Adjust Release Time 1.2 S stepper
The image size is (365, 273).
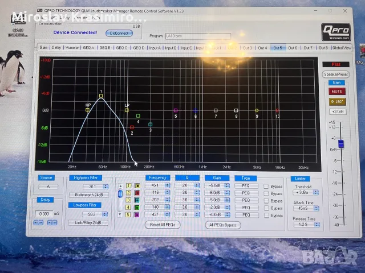[317, 224]
